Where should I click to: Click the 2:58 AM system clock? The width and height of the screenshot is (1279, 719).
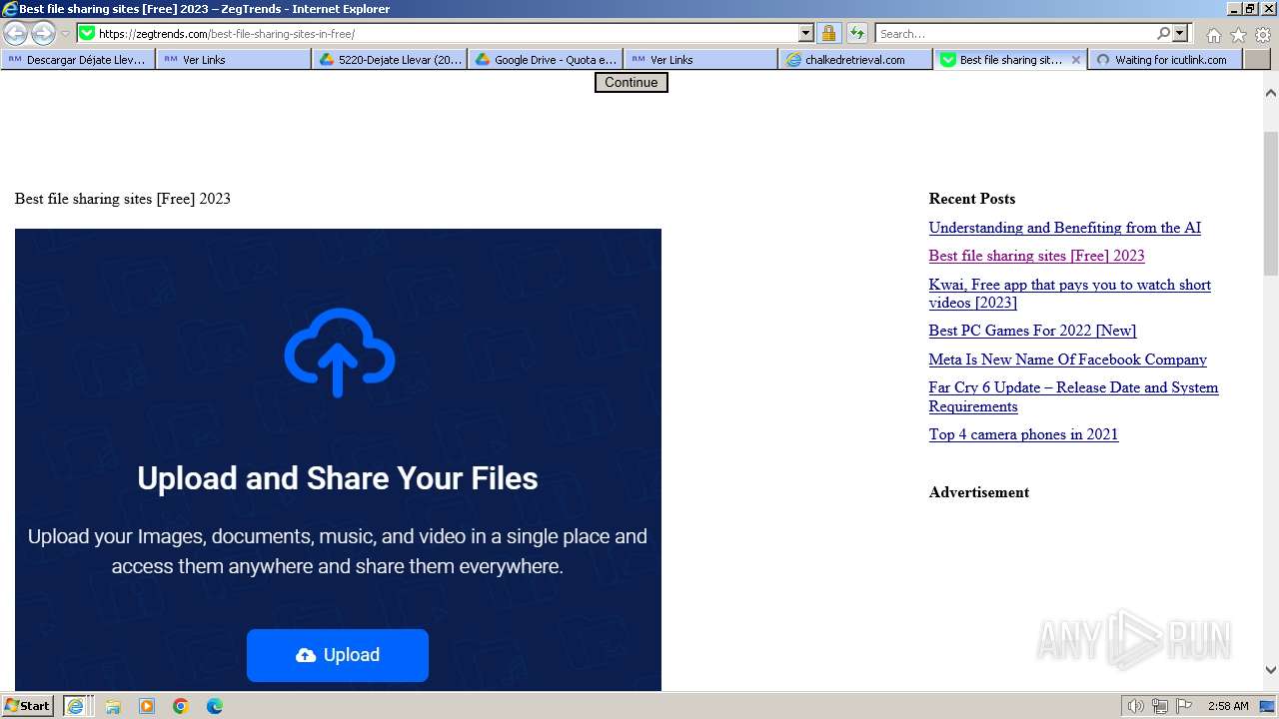coord(1228,706)
